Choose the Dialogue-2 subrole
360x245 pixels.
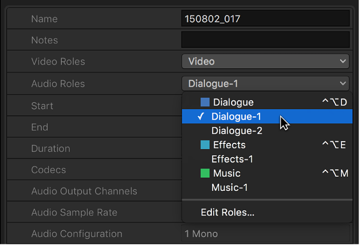coord(237,131)
